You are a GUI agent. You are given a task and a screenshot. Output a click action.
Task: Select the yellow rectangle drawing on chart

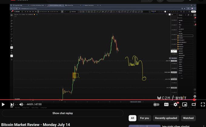(76, 75)
